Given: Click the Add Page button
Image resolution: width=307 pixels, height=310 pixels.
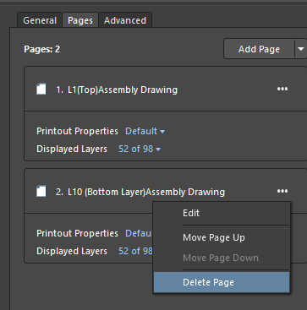Looking at the screenshot, I should click(x=259, y=49).
